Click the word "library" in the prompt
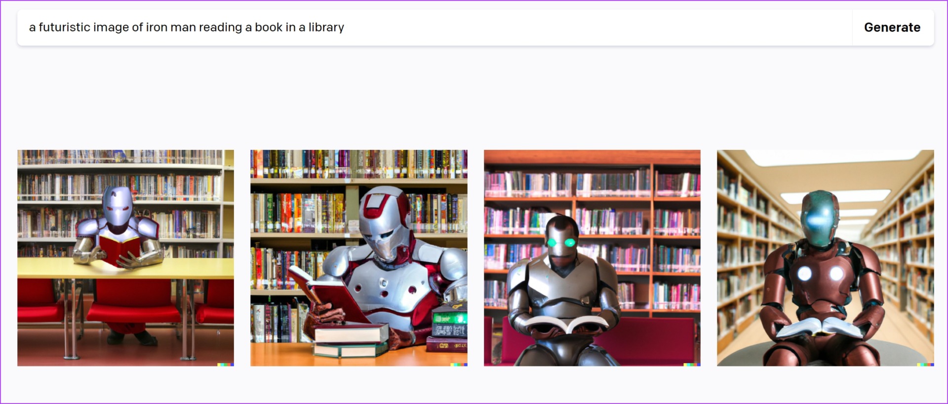 [x=326, y=28]
